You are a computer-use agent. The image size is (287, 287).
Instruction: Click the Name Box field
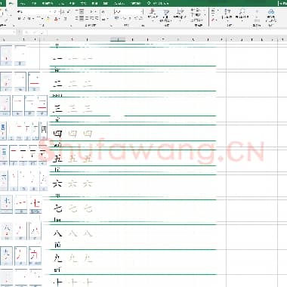tap(8, 32)
